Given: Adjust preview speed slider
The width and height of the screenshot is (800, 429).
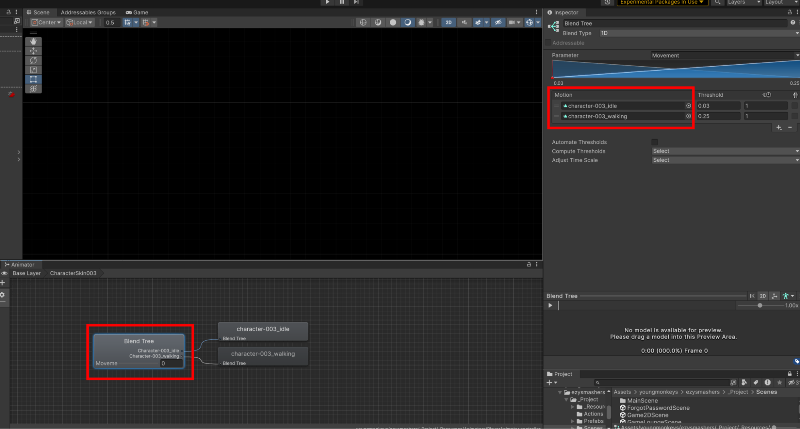Looking at the screenshot, I should coord(760,305).
